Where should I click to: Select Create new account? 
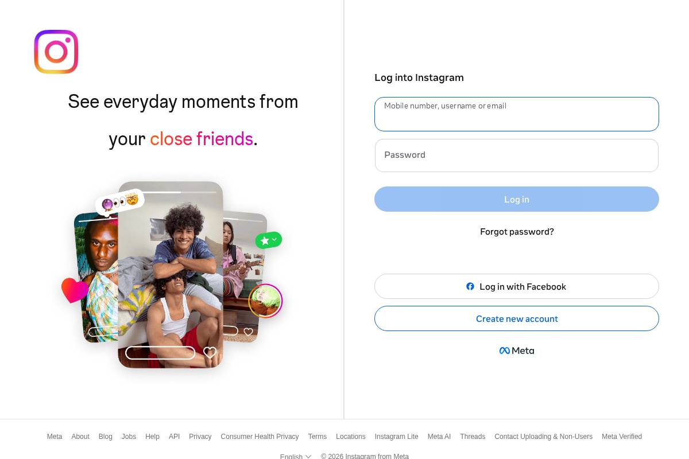(x=517, y=318)
